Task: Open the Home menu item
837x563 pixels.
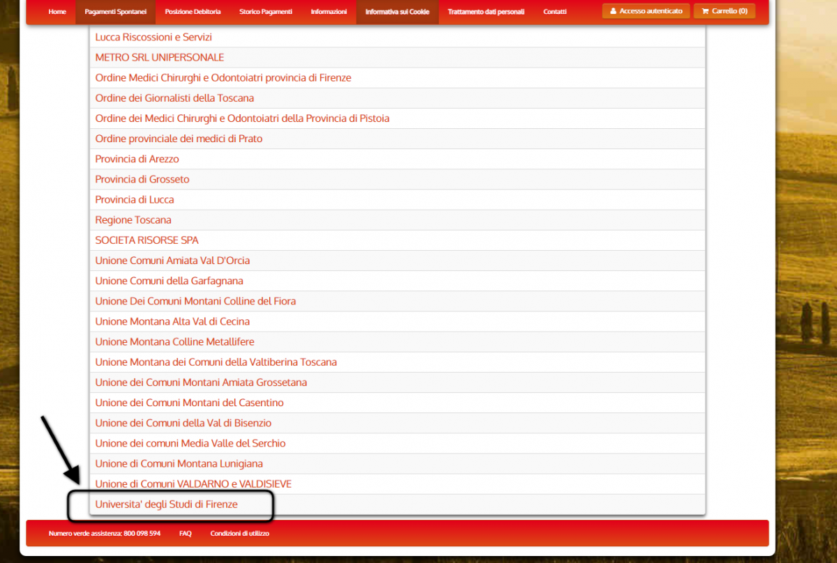Action: point(57,12)
